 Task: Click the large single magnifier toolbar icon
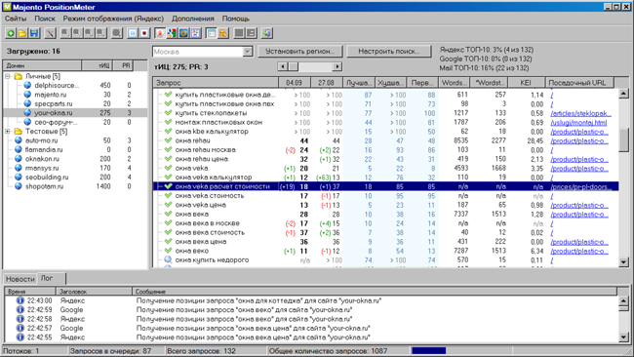pos(117,33)
